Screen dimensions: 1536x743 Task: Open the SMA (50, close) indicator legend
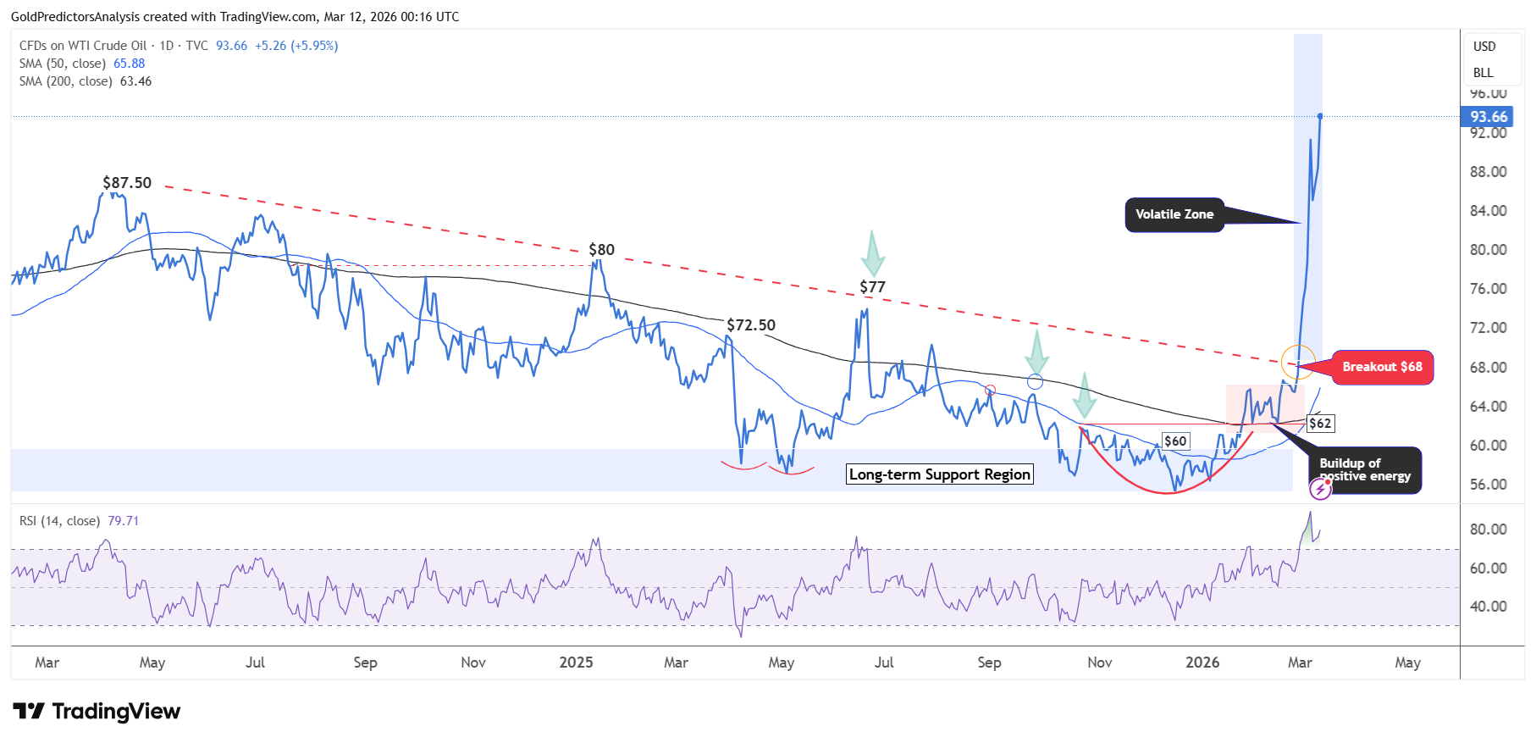tap(82, 64)
